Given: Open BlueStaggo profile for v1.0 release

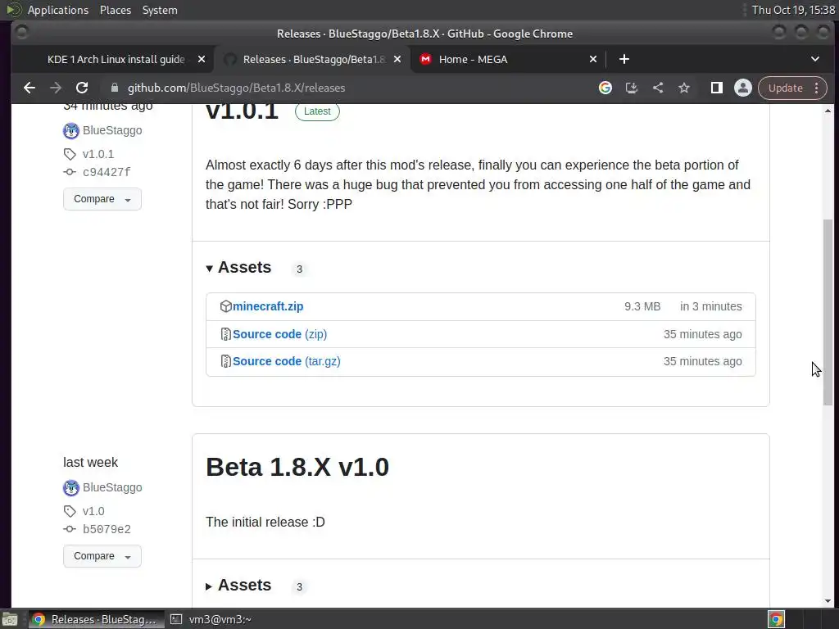Looking at the screenshot, I should tap(112, 488).
